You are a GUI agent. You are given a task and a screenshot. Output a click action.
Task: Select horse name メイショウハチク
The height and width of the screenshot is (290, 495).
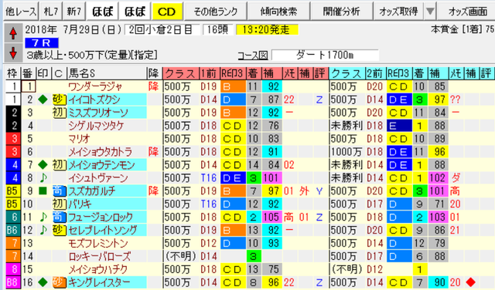point(98,269)
